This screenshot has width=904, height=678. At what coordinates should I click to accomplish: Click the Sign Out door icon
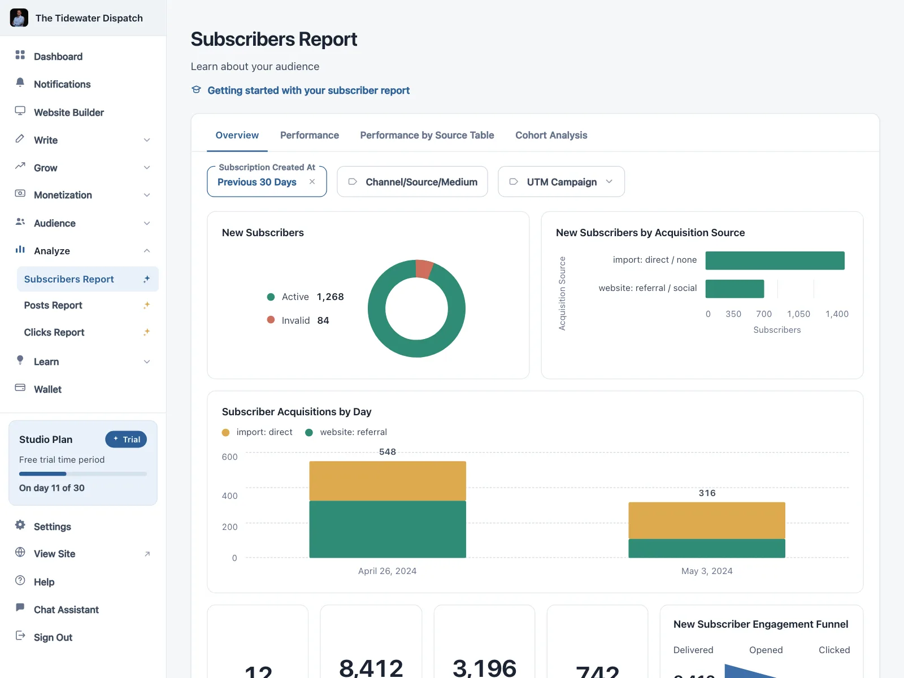[20, 636]
